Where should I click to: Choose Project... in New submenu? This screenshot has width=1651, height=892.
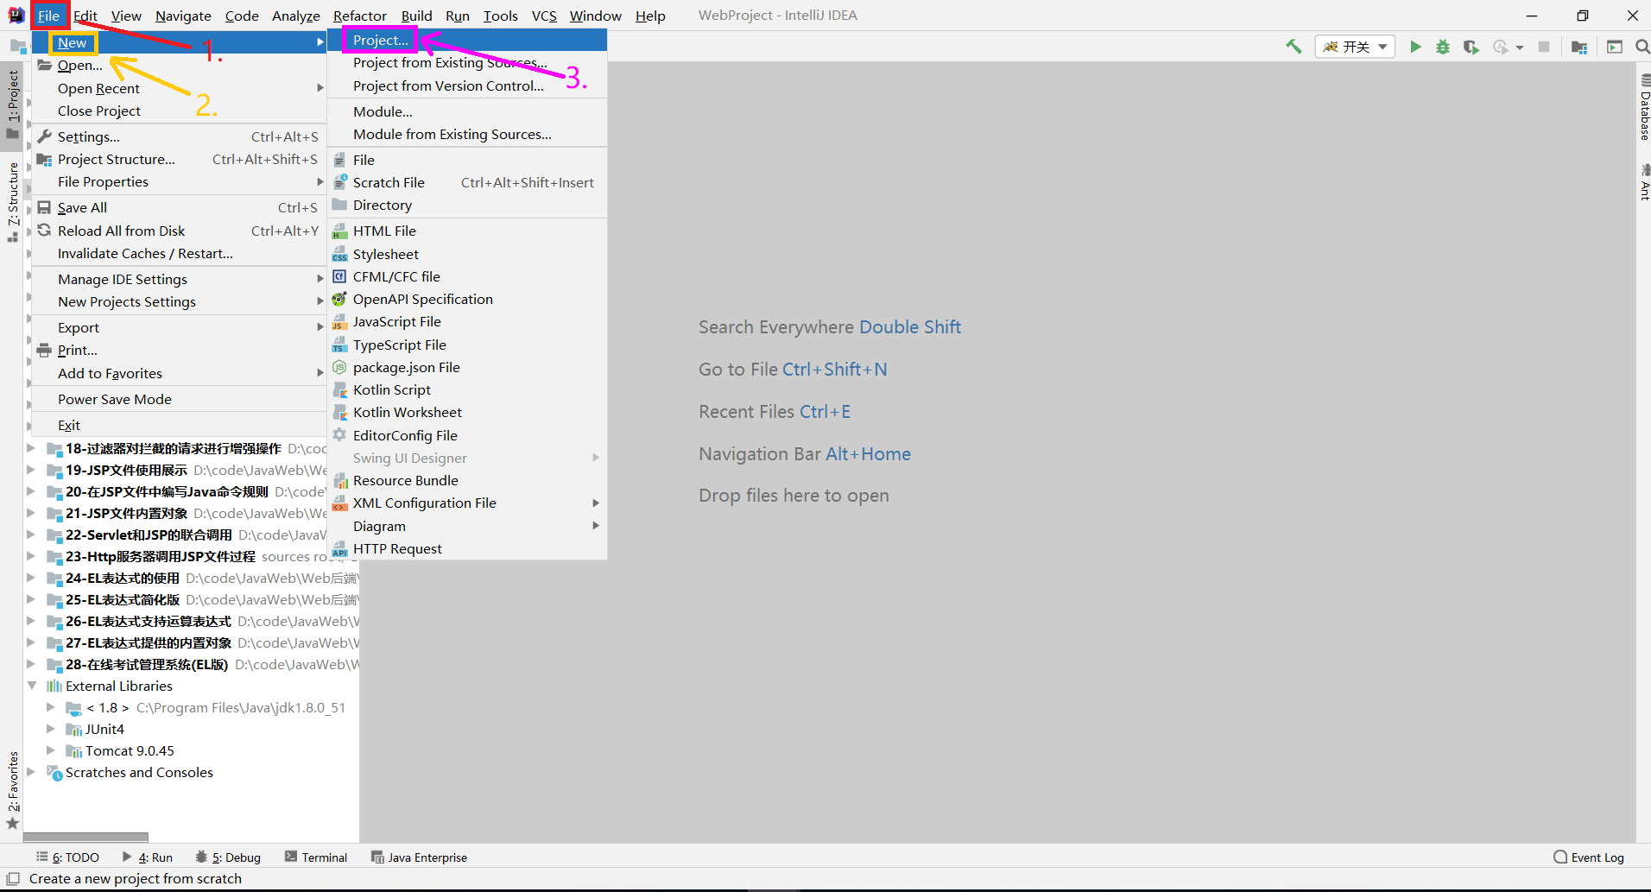[467, 41]
